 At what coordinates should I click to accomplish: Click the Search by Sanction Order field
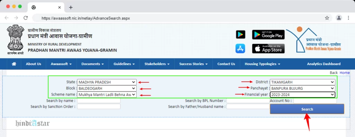[x=99, y=107]
